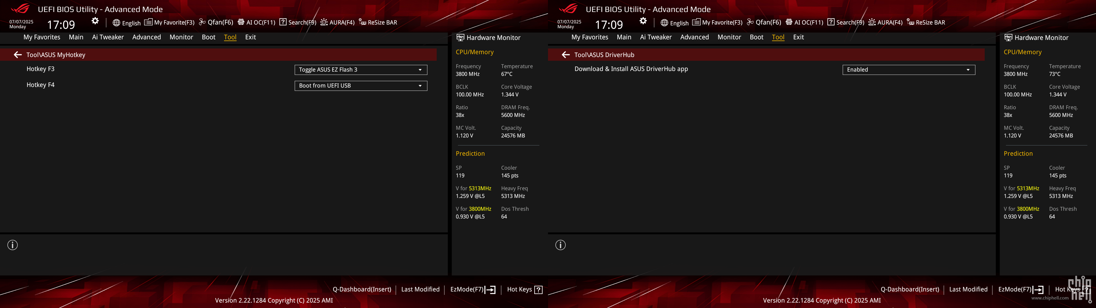Click Last Modified in left window

(420, 289)
